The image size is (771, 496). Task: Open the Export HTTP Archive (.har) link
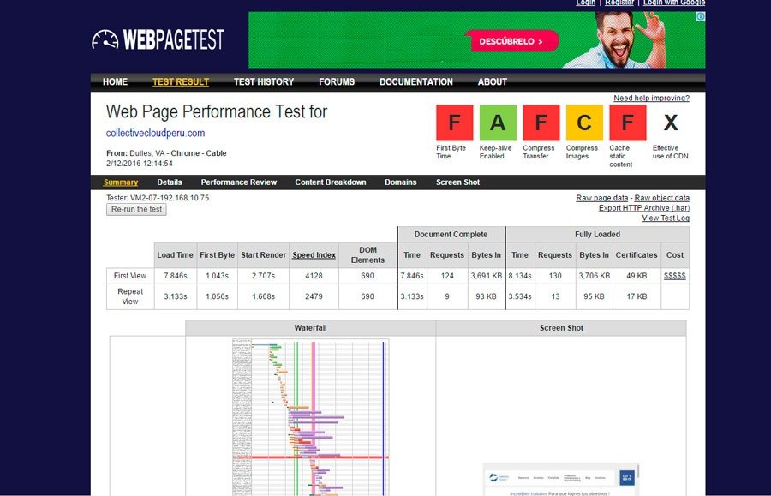pos(644,208)
